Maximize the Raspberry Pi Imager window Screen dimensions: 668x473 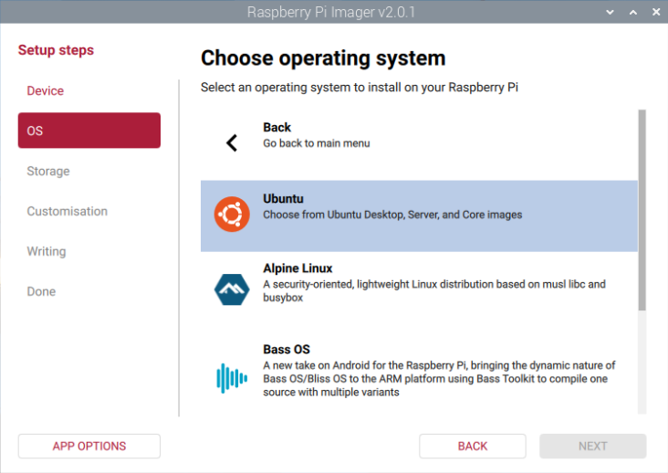(x=633, y=13)
